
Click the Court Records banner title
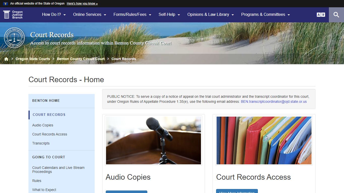click(x=52, y=35)
